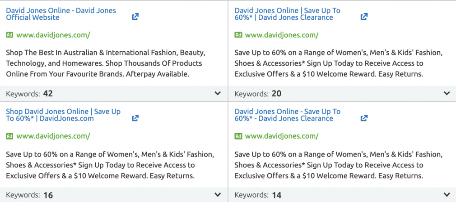Click the Ad badge in the 16-keywords ad
The height and width of the screenshot is (202, 456).
tap(9, 136)
